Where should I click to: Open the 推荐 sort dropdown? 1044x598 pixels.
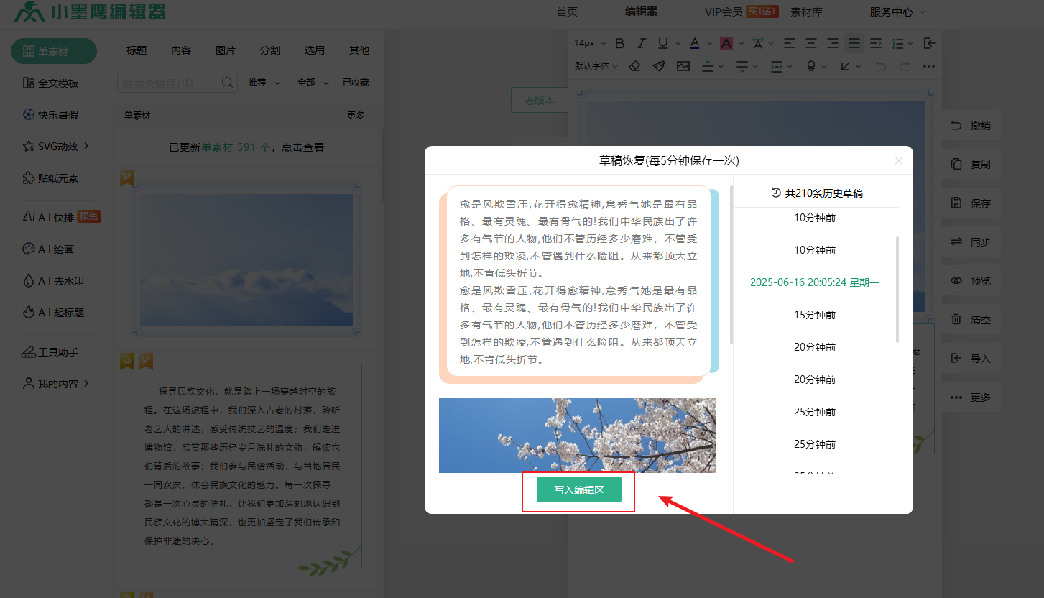[x=264, y=83]
